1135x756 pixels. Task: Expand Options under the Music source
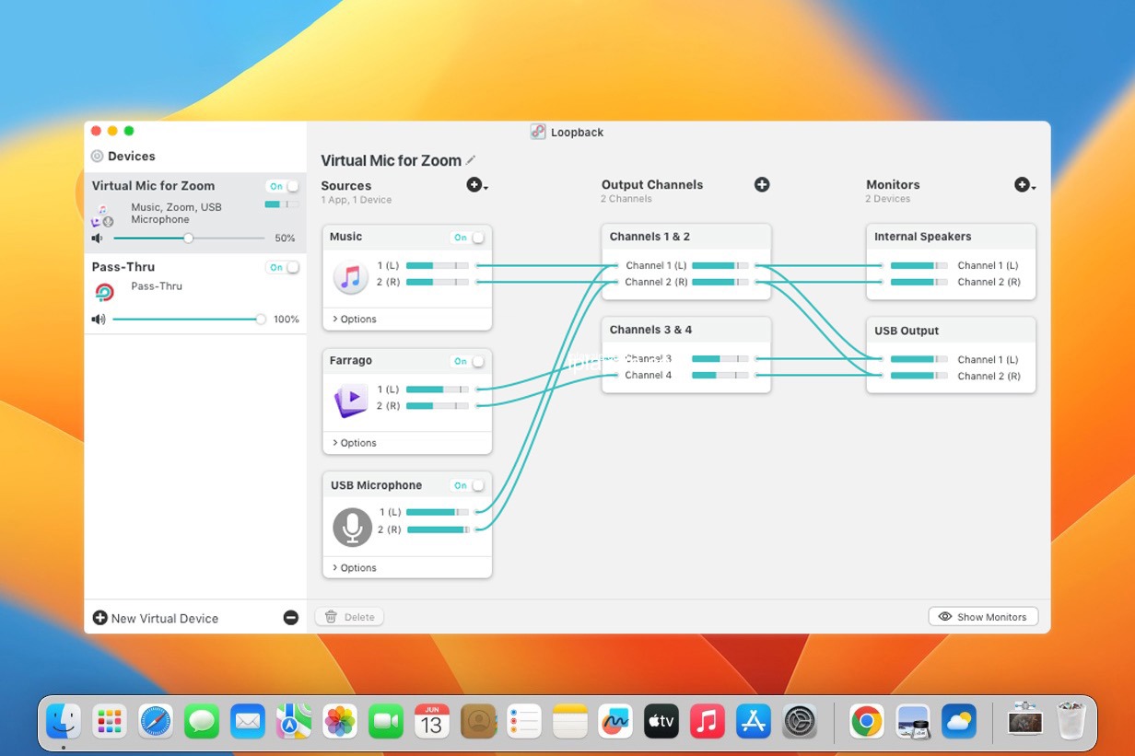coord(355,319)
